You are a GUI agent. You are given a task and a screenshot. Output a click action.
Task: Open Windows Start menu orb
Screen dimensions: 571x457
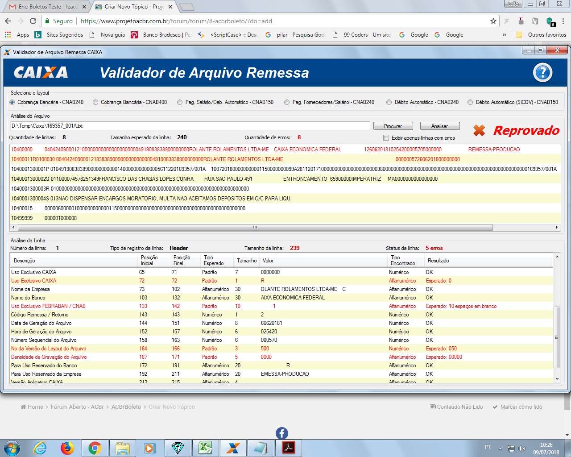click(12, 448)
